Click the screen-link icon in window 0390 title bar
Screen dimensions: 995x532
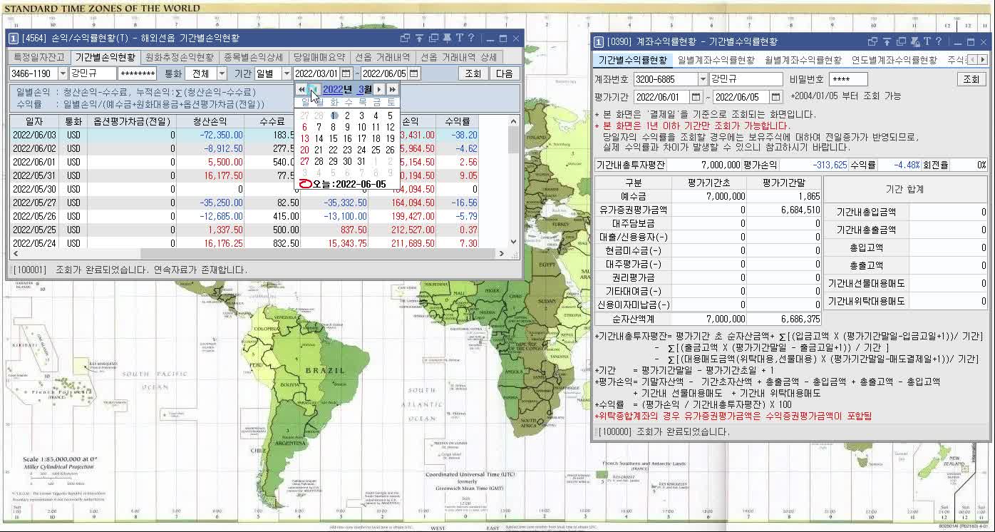[x=873, y=42]
